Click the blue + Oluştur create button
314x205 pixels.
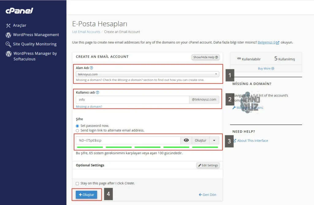click(x=86, y=195)
